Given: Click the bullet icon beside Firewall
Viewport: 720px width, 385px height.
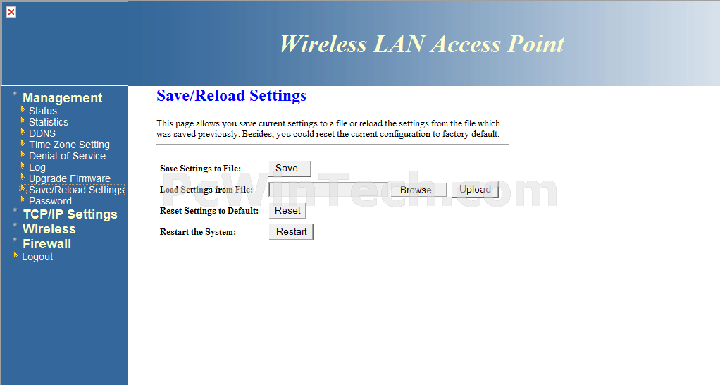Looking at the screenshot, I should tap(15, 240).
